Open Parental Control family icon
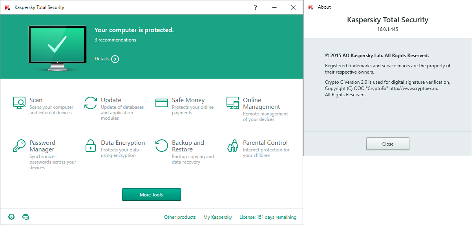473x225 pixels. tap(233, 146)
